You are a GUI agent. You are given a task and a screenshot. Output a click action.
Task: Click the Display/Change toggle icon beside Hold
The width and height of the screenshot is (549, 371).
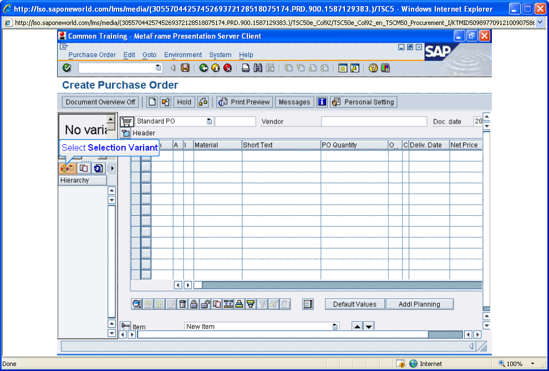click(x=166, y=102)
